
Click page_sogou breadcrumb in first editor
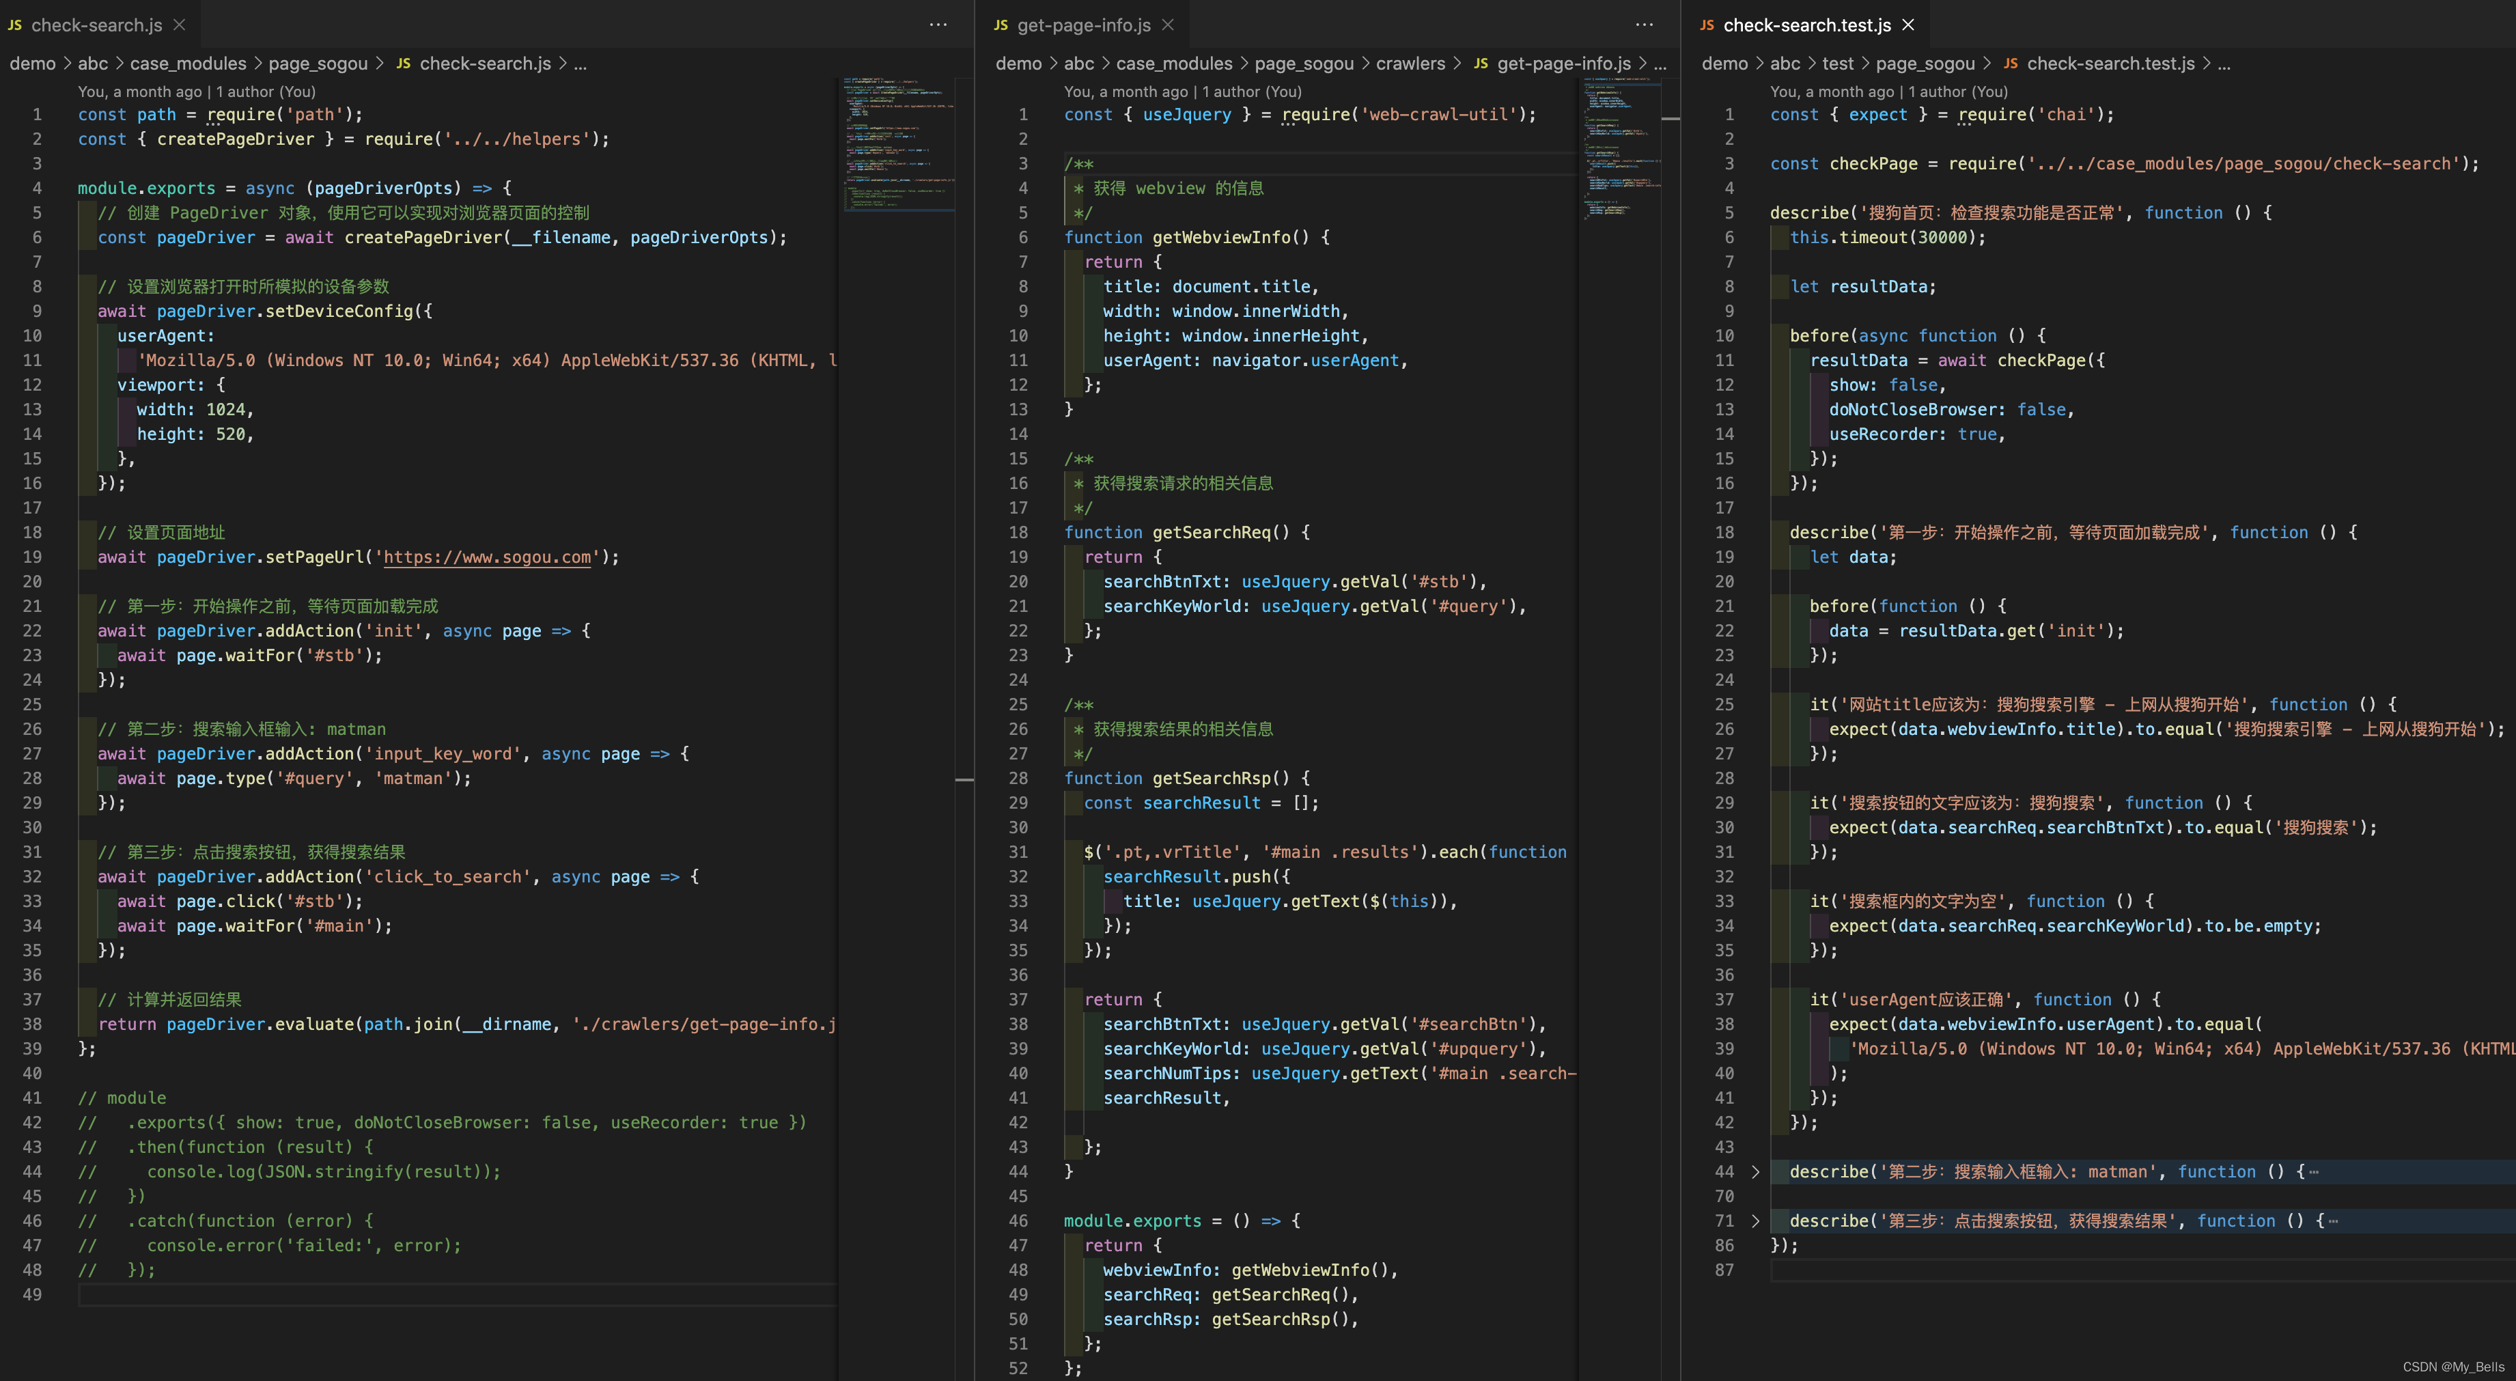click(318, 64)
